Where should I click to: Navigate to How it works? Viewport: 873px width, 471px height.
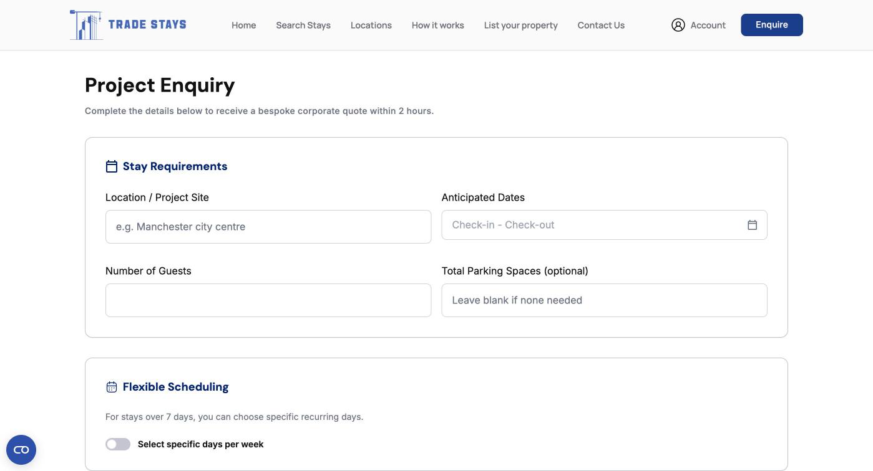tap(438, 25)
